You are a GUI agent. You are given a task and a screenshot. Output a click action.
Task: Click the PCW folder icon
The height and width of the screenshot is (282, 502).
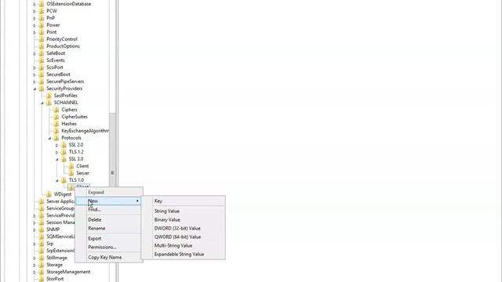coord(42,11)
